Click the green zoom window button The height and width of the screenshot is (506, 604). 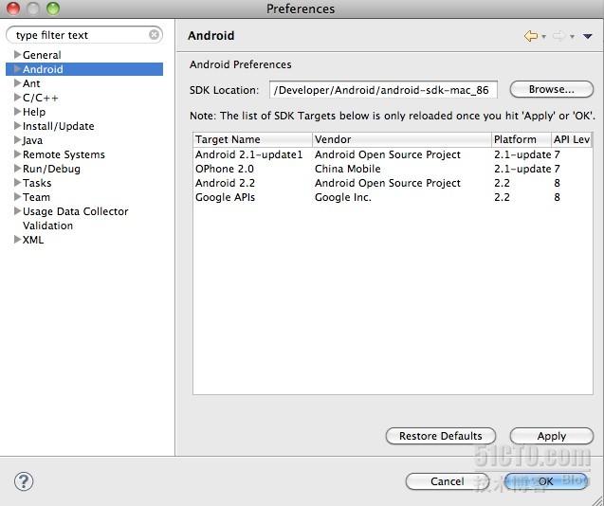53,9
